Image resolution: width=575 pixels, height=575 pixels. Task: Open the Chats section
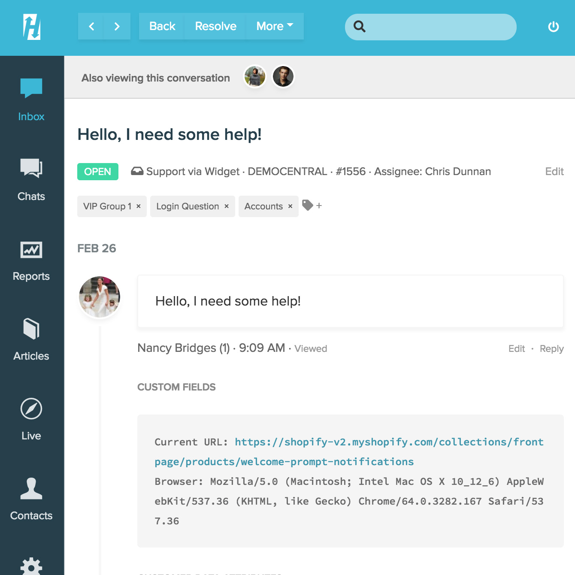point(31,178)
